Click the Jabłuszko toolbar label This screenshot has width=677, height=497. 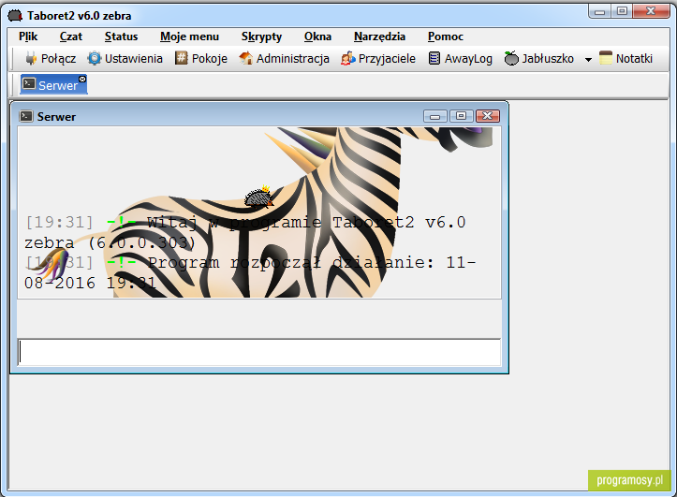(x=548, y=59)
